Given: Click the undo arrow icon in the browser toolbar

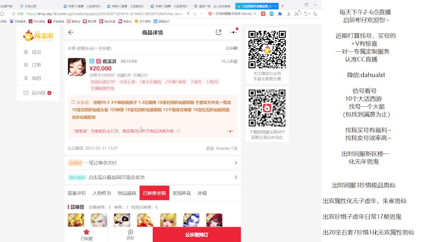Looking at the screenshot, I should click(305, 14).
